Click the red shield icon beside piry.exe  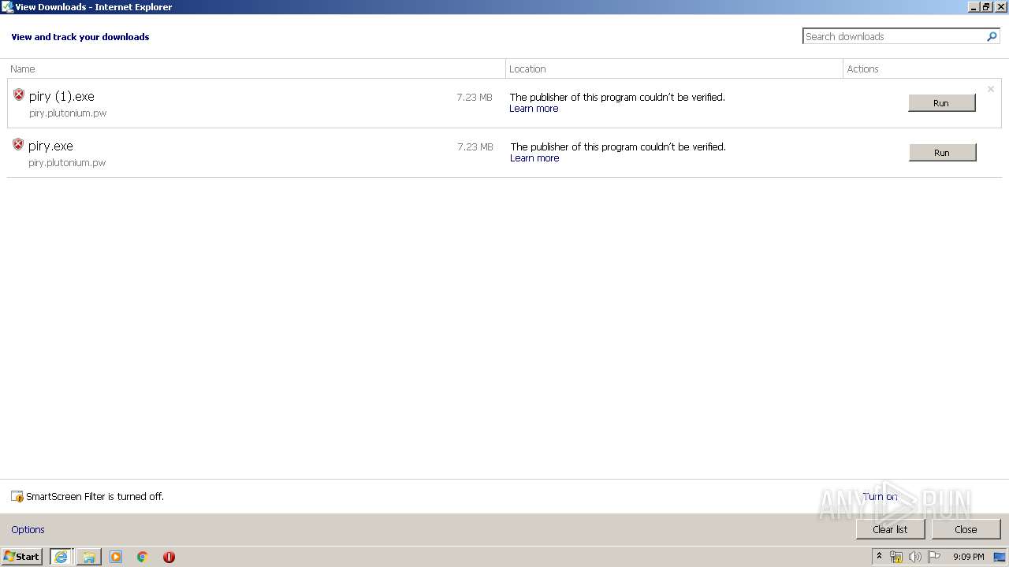[x=18, y=144]
